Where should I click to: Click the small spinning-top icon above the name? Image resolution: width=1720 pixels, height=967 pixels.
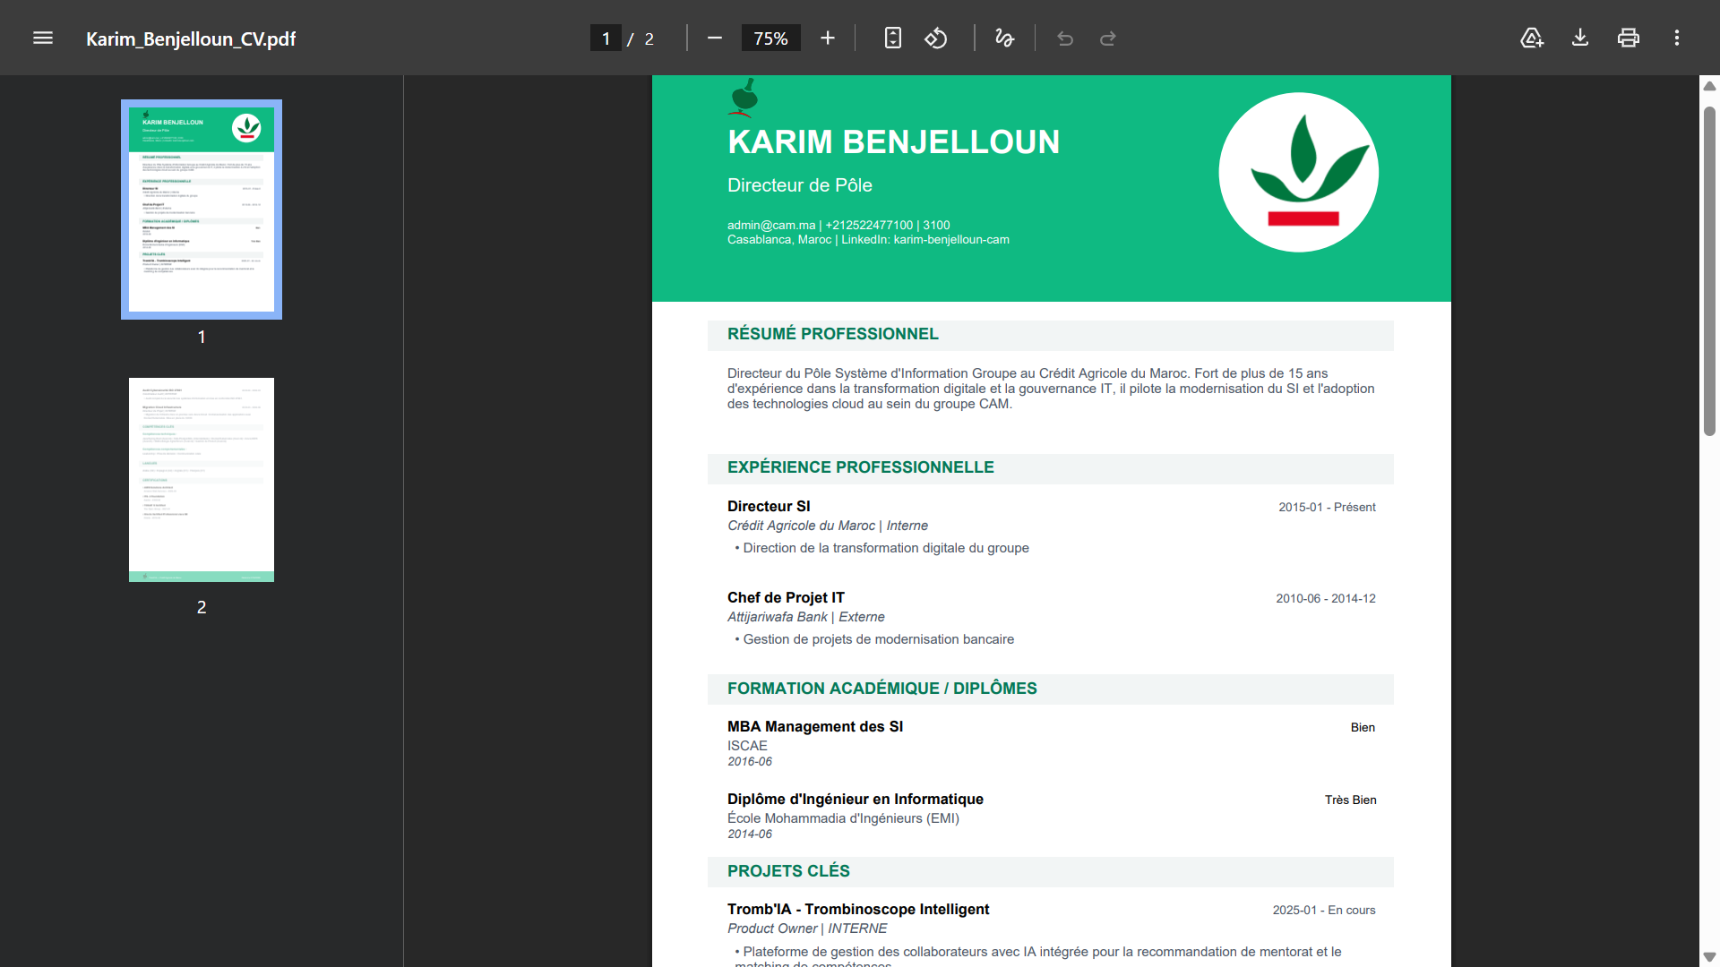click(x=744, y=98)
